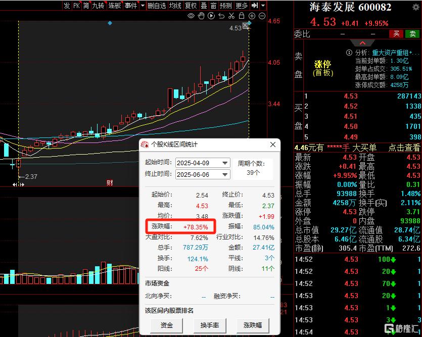Click the 财 finance marker under the chart
The image size is (422, 337).
point(110,183)
